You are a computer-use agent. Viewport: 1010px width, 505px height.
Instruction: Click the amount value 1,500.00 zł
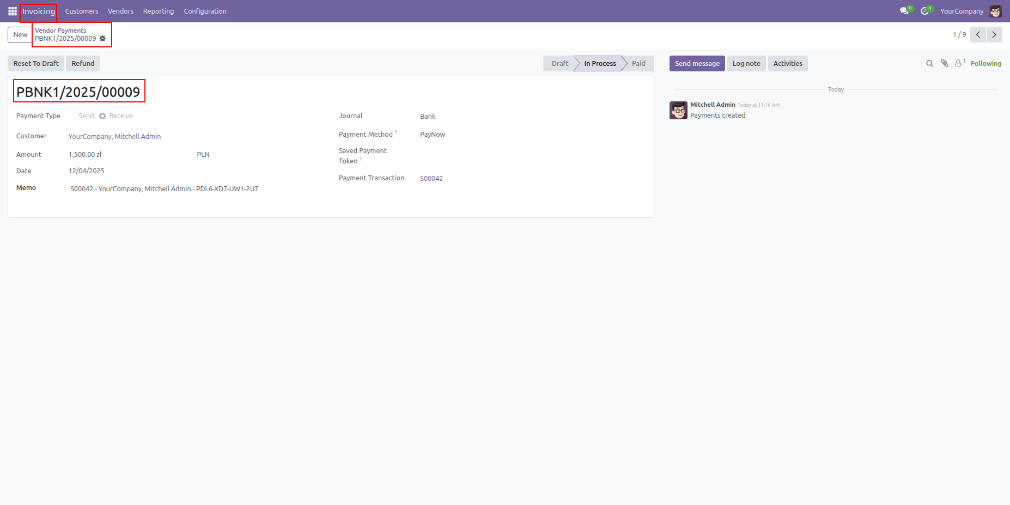tap(85, 155)
